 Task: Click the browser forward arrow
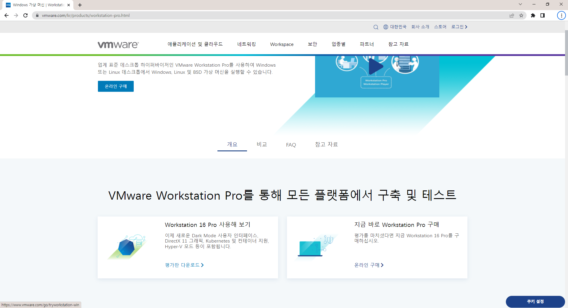tap(16, 15)
